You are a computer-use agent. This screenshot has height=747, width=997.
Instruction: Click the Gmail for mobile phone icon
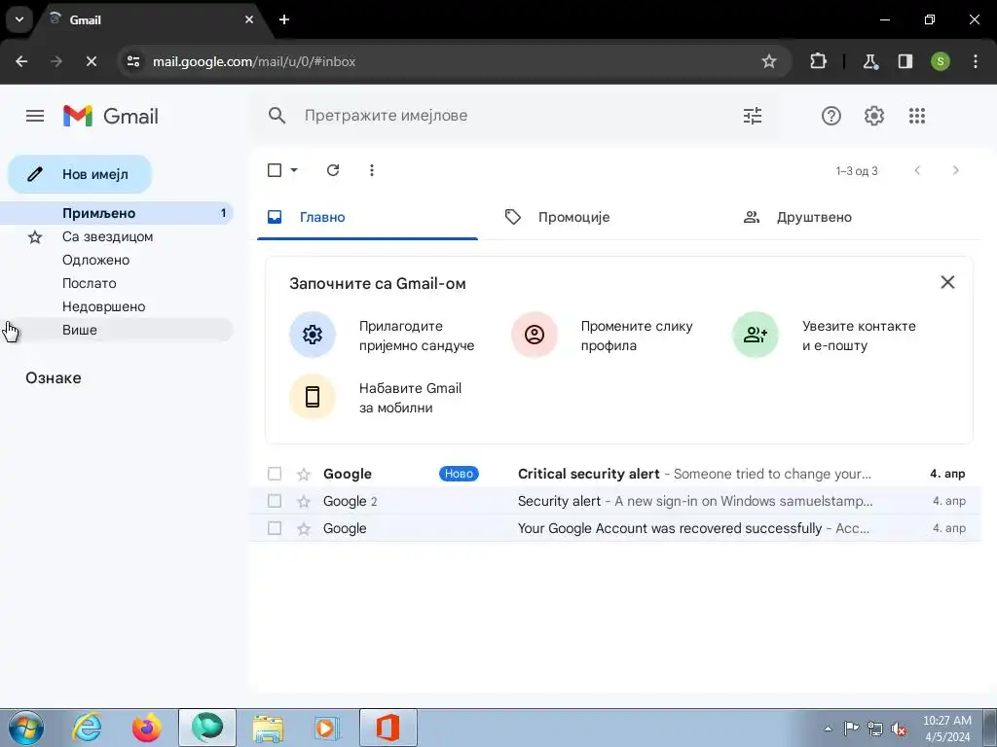click(x=313, y=397)
